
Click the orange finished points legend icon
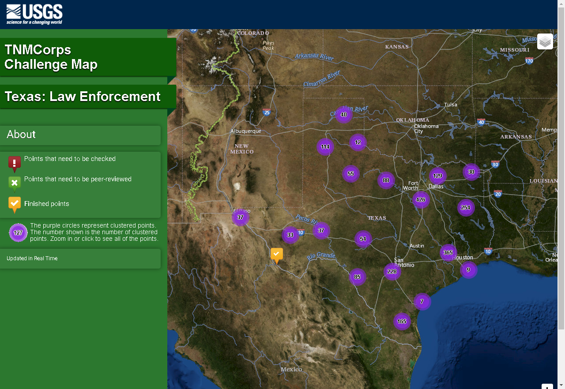(x=15, y=205)
